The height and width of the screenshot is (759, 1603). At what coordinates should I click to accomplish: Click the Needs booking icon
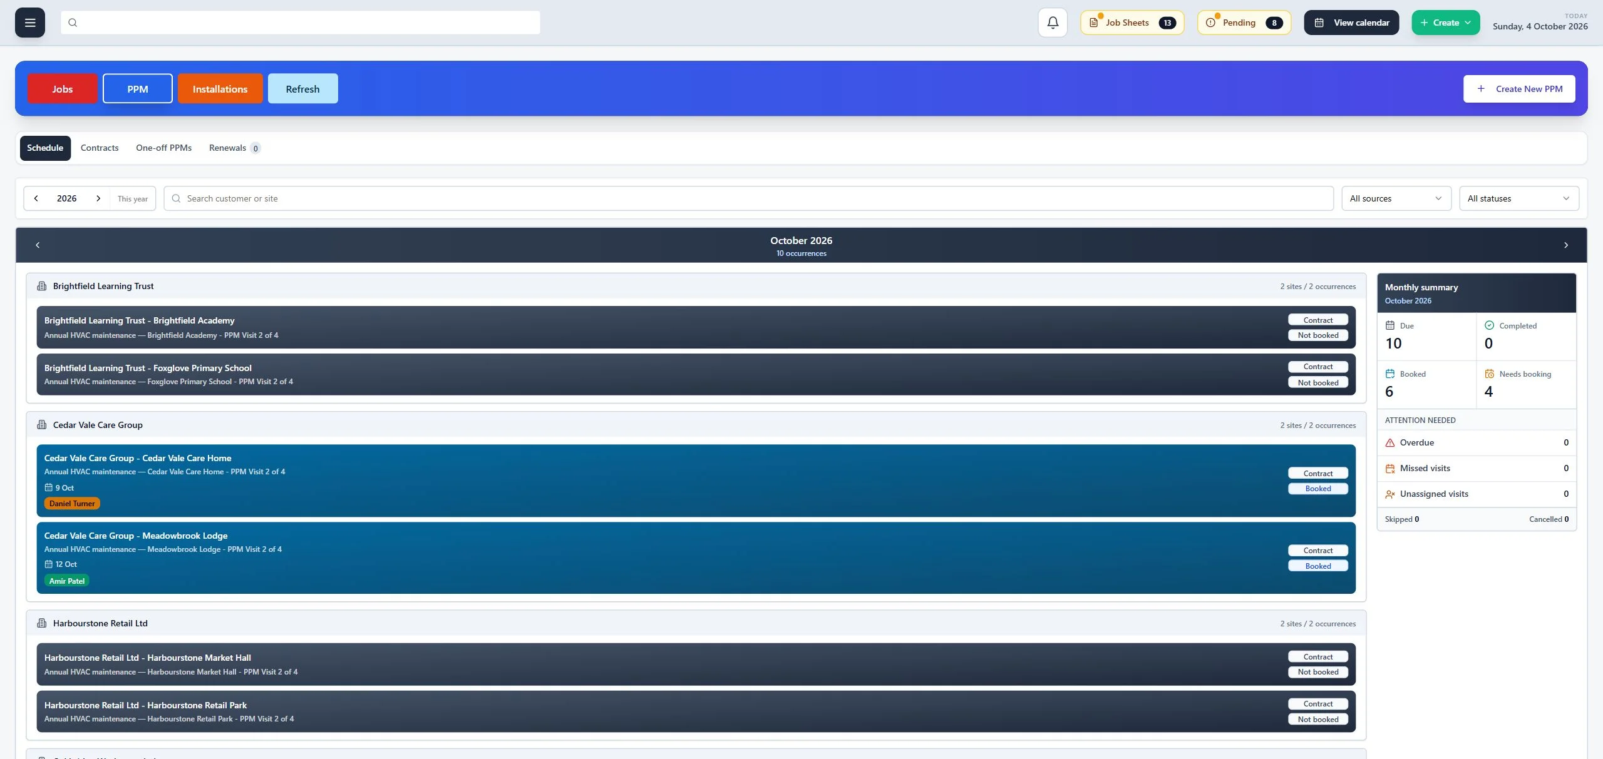(x=1490, y=374)
